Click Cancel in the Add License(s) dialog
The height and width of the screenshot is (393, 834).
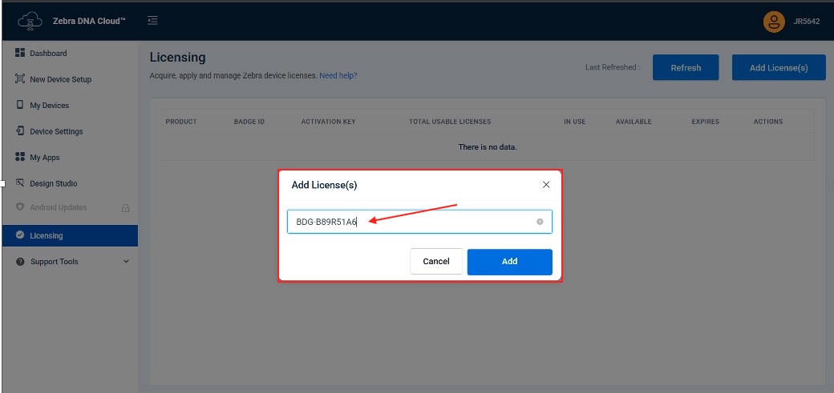coord(436,262)
